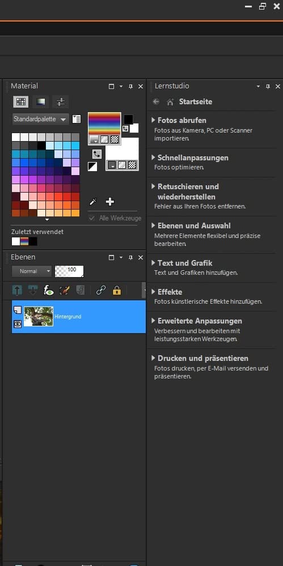This screenshot has height=566, width=283.
Task: Select the black swatch in the palette grid
Action: tap(41, 146)
